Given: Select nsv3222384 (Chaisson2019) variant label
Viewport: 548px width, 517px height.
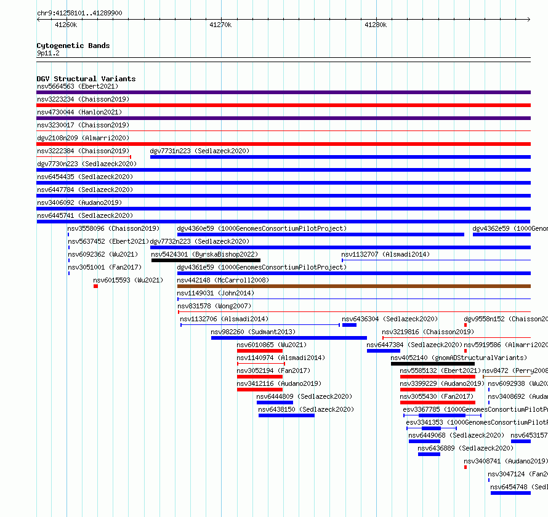Looking at the screenshot, I should (83, 151).
